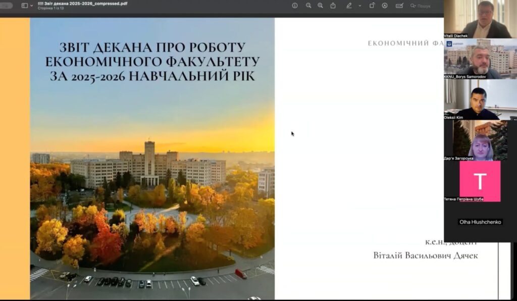Select the highlight pen tool
This screenshot has width=517, height=301.
click(x=349, y=6)
